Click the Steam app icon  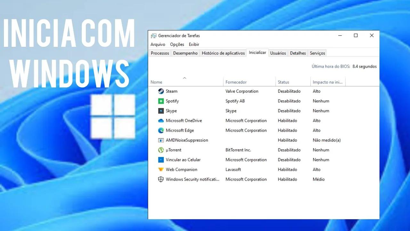(161, 91)
